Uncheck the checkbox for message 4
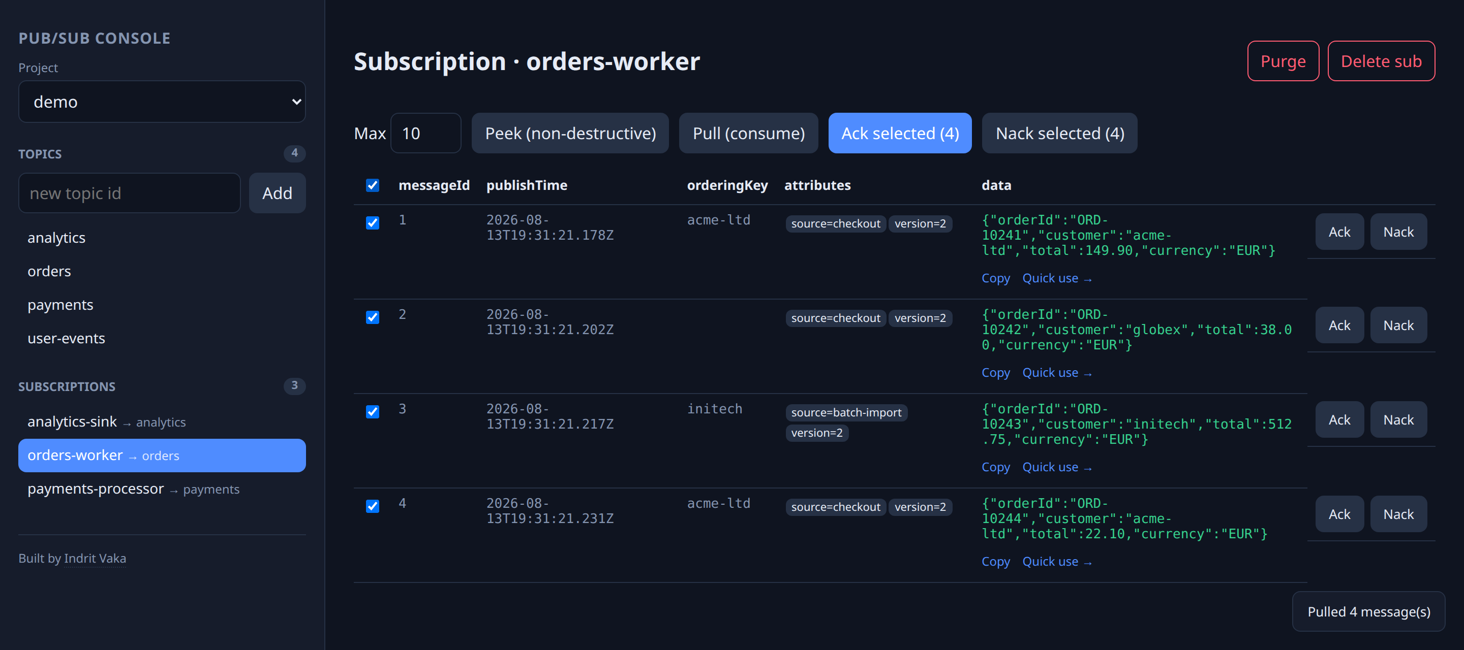1464x650 pixels. pyautogui.click(x=372, y=506)
